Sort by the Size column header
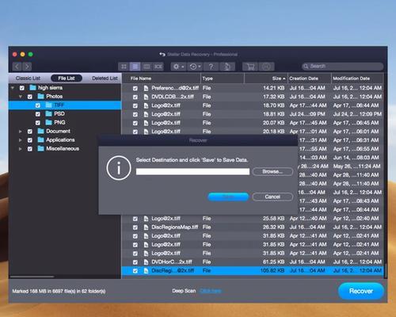The height and width of the screenshot is (317, 396). tap(266, 78)
